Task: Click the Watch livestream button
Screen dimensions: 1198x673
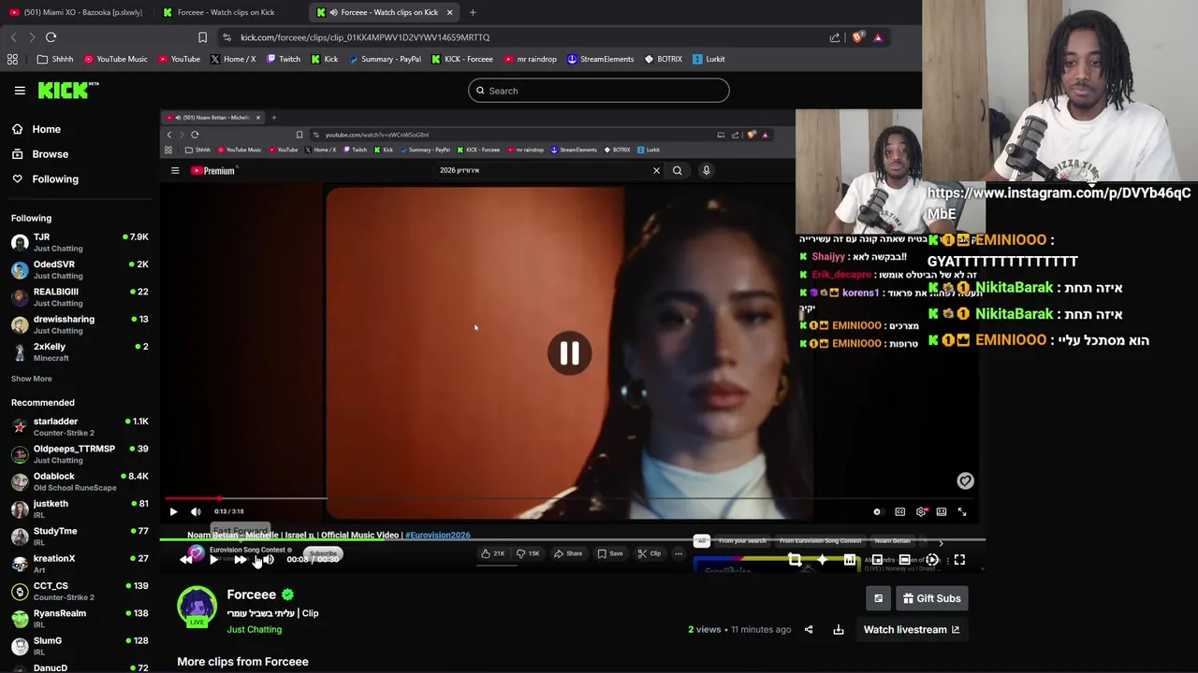Action: point(912,630)
